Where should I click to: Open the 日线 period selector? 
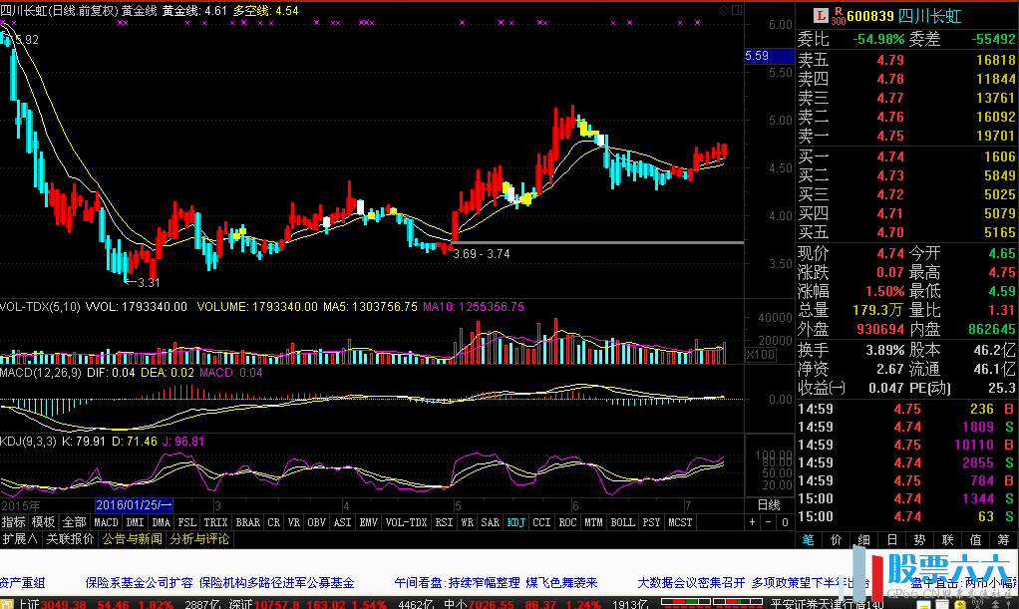pyautogui.click(x=769, y=505)
